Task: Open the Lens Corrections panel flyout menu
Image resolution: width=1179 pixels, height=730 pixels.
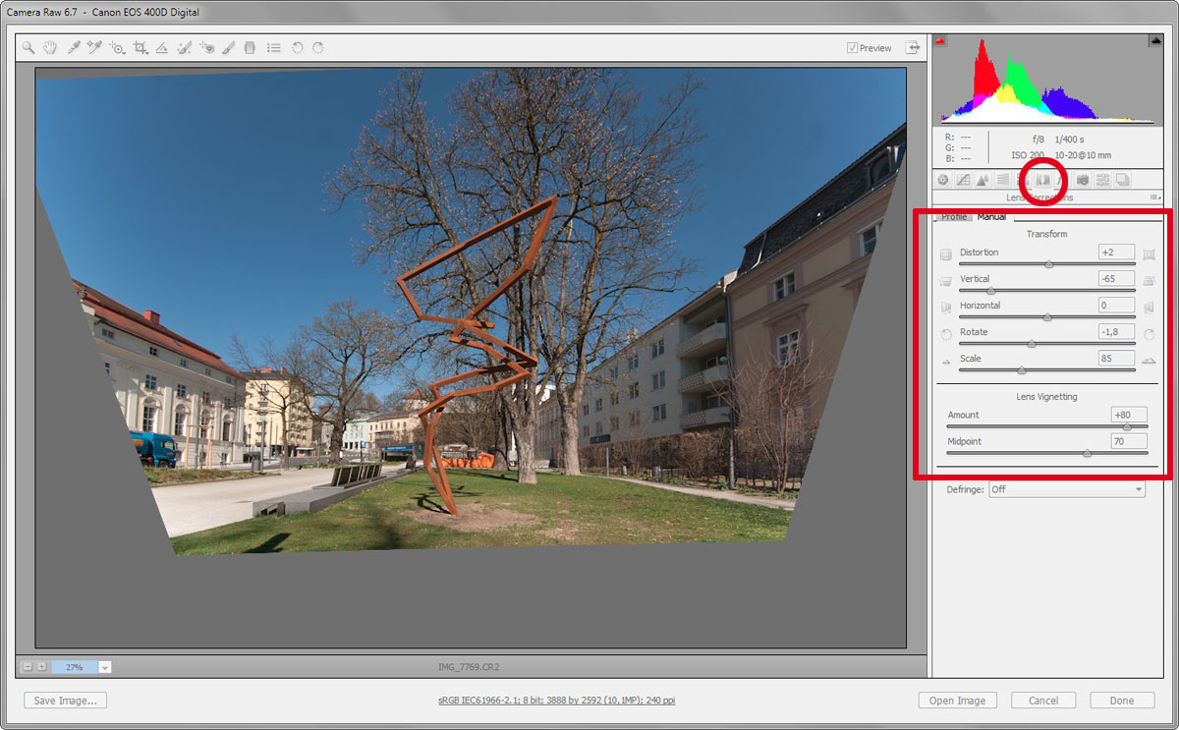Action: tap(1155, 197)
